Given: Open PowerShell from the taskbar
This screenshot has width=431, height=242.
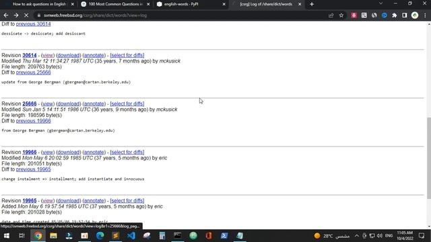Looking at the screenshot, I should (224, 236).
